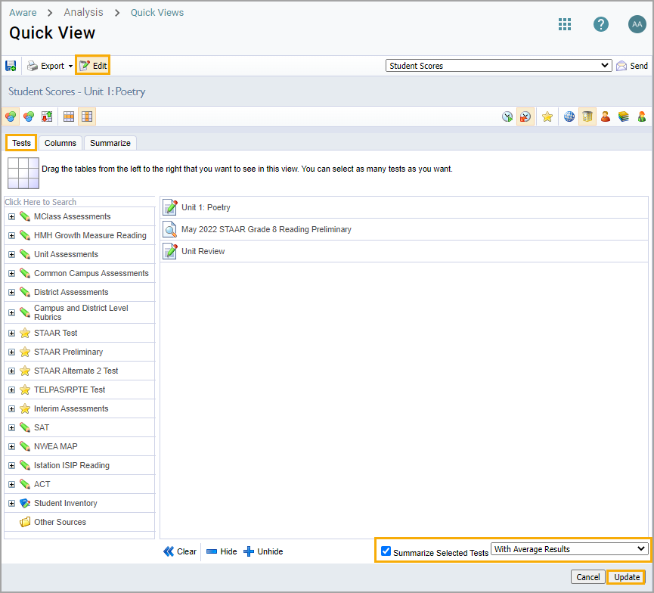
Task: Open With Average Results dropdown
Action: click(x=569, y=549)
